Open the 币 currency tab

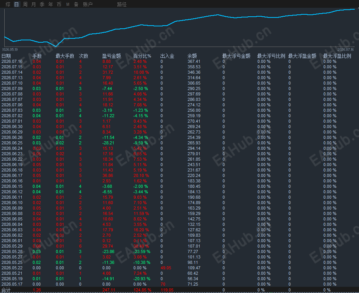coord(59,4)
